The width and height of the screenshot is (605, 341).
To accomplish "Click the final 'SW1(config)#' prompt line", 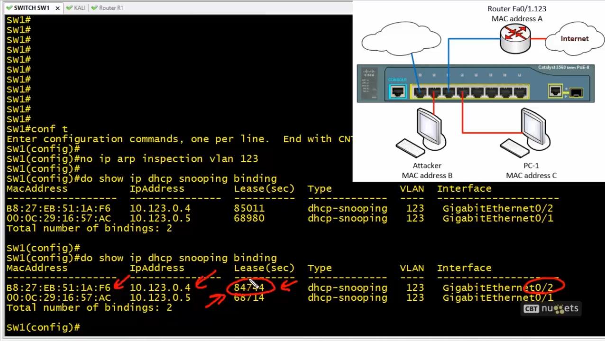I will coord(43,328).
